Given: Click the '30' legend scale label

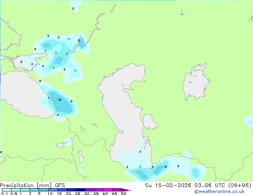Looking at the screenshot, I should [x=87, y=193].
